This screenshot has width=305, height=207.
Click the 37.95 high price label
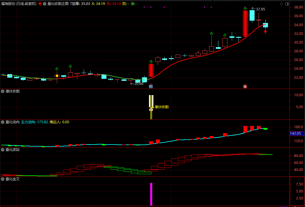point(260,9)
